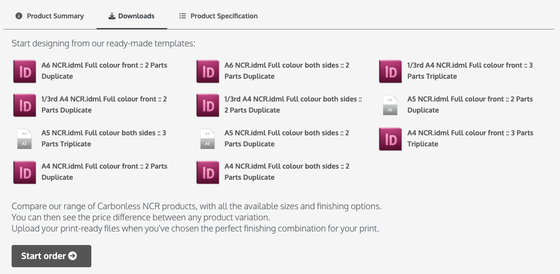Viewport: 560px width, 274px height.
Task: Open the Product Summary tab
Action: 50,16
